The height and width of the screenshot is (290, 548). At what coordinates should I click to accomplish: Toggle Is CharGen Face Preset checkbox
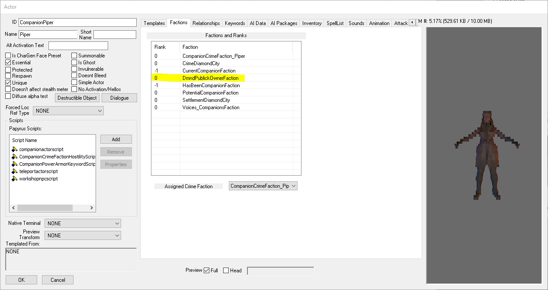8,56
